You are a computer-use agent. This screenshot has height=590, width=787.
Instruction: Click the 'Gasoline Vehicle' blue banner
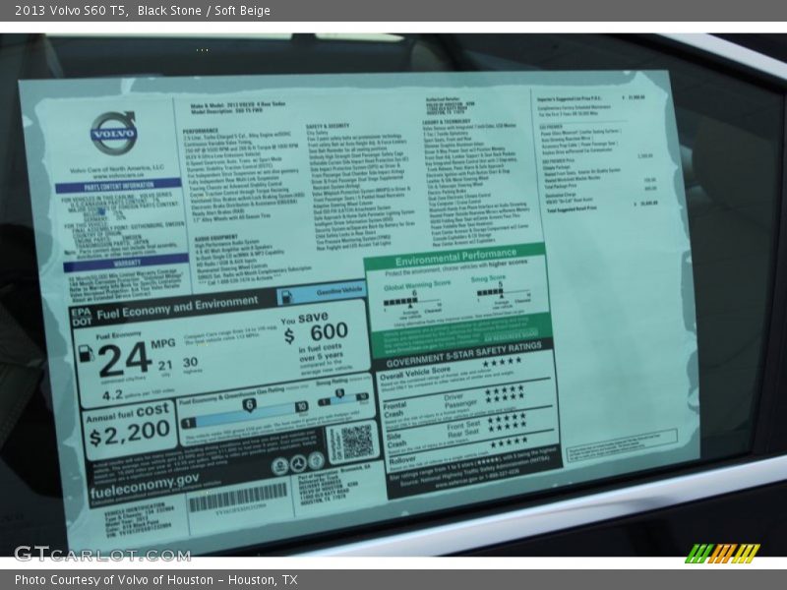point(322,293)
